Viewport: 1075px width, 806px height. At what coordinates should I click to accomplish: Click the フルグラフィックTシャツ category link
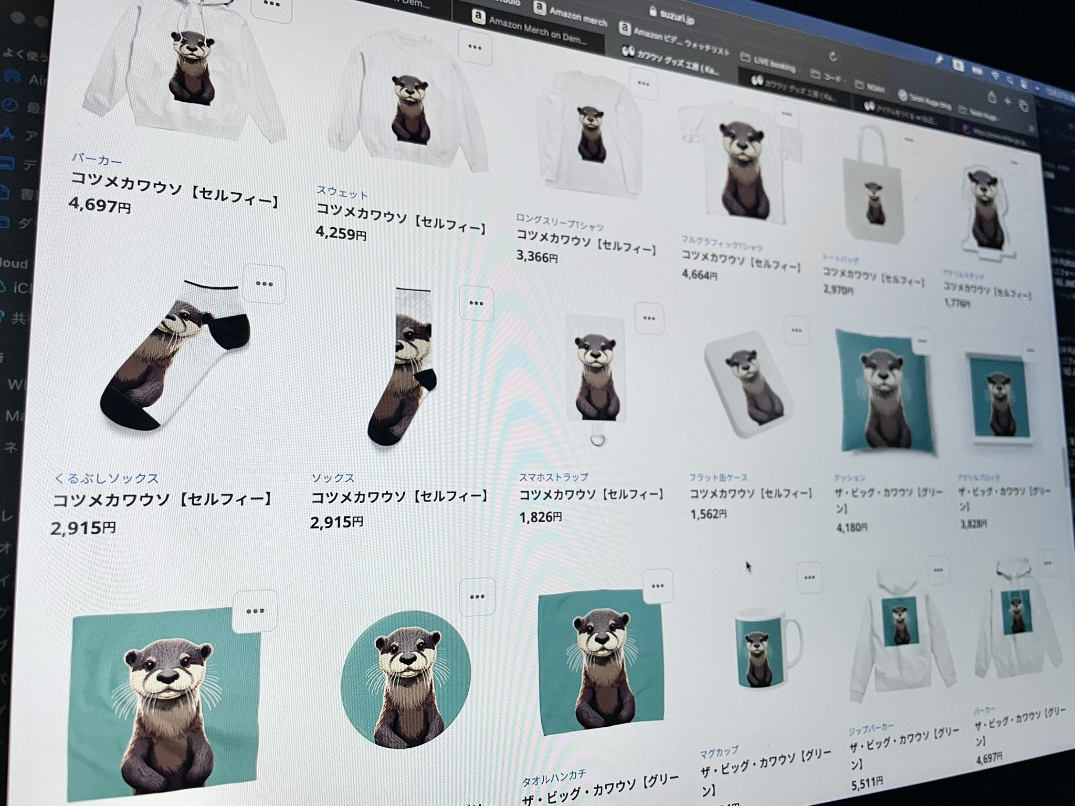pos(722,244)
